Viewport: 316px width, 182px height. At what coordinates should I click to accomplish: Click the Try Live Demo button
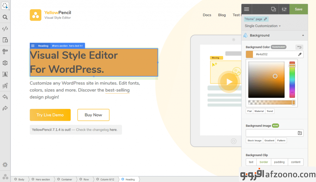point(50,115)
